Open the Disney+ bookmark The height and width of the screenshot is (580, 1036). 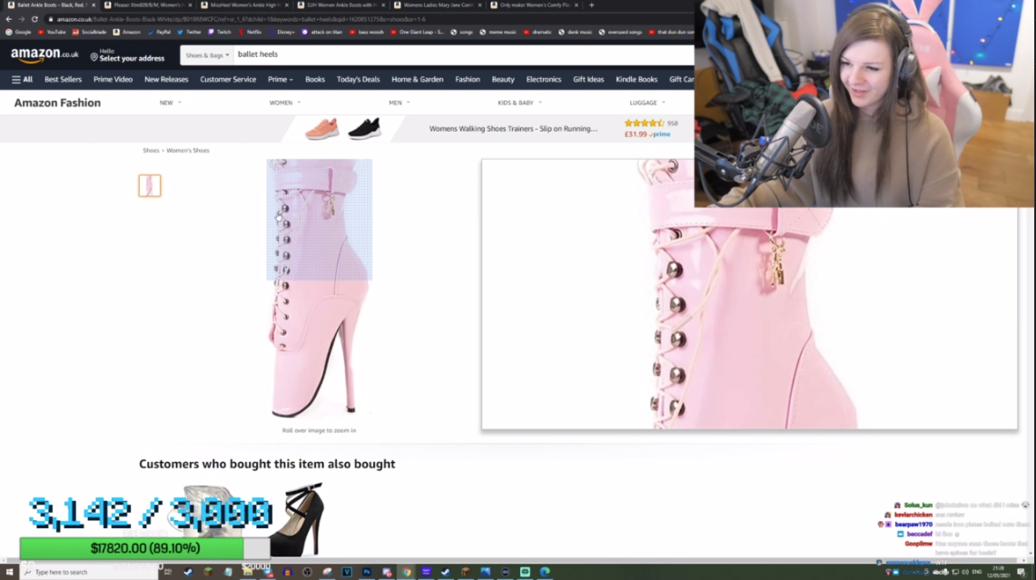(282, 32)
